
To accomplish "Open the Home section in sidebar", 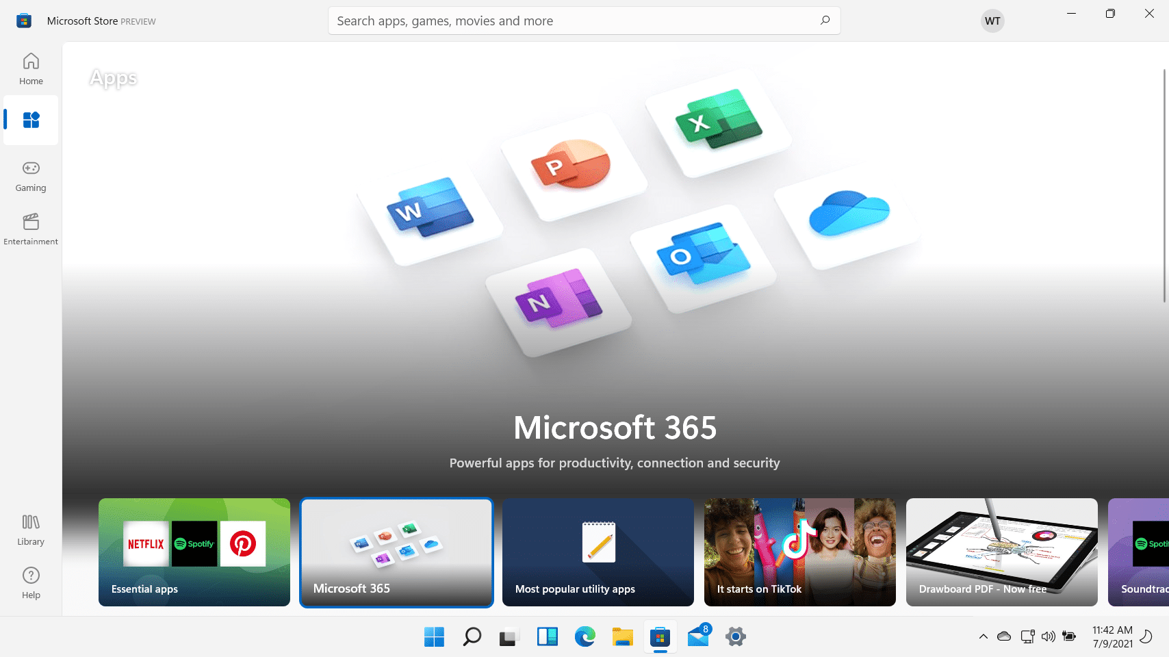I will point(31,68).
